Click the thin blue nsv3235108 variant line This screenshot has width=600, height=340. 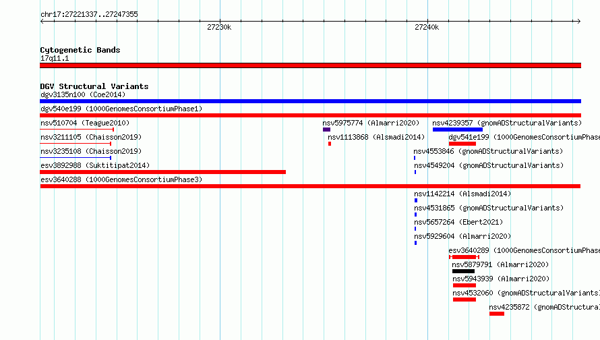pos(76,158)
